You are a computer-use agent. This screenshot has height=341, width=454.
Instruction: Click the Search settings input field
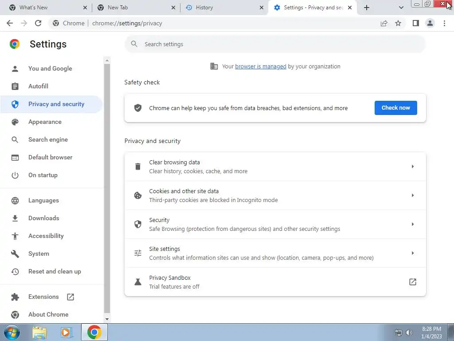(275, 44)
